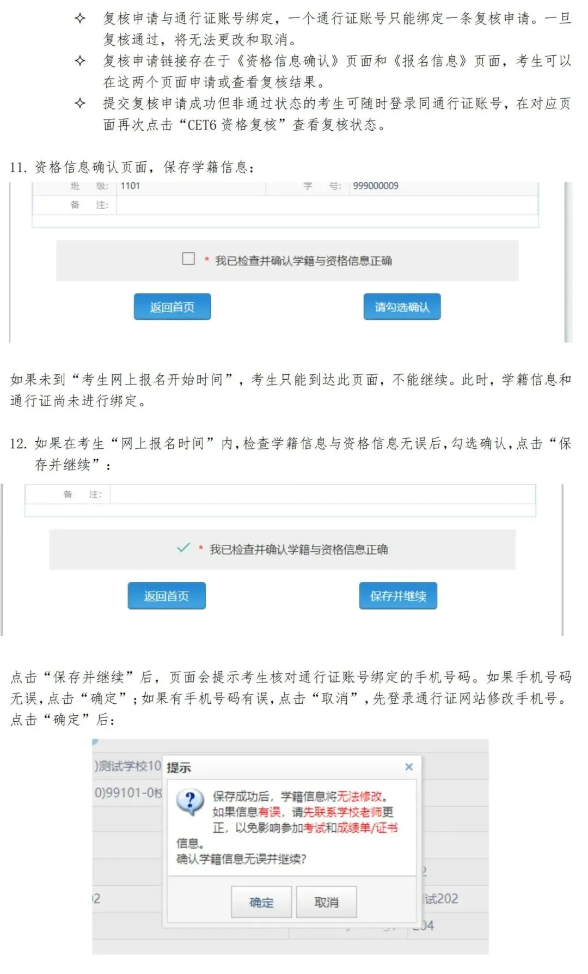The width and height of the screenshot is (588, 974).
Task: Click the scrollbar beside the first form
Action: tap(568, 262)
